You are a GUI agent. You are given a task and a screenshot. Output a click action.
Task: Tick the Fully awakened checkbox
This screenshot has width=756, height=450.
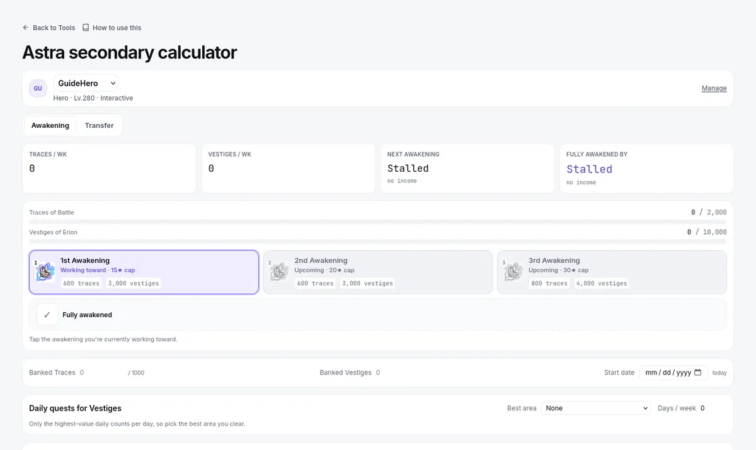(47, 315)
